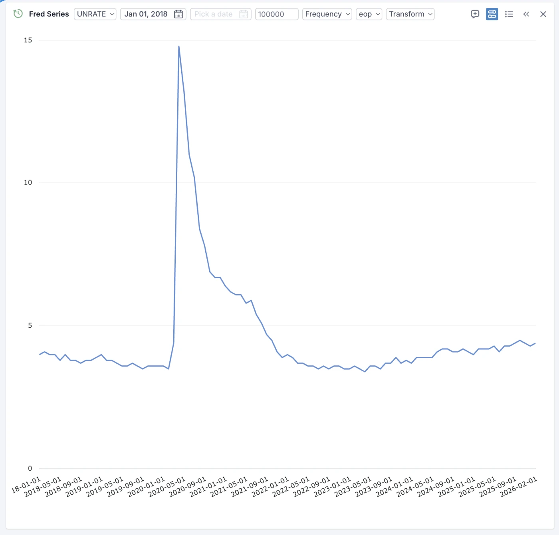Click the 2020-05-01 x-axis label
The height and width of the screenshot is (535, 559).
pos(168,486)
